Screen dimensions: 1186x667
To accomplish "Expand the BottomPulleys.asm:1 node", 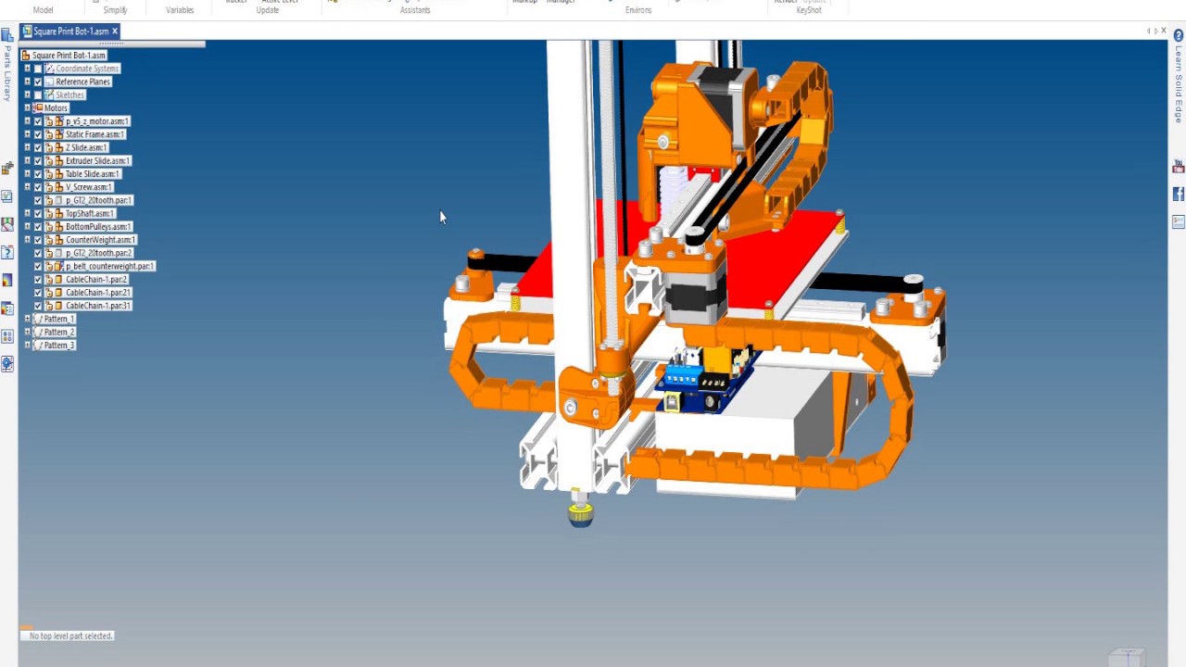I will [27, 226].
